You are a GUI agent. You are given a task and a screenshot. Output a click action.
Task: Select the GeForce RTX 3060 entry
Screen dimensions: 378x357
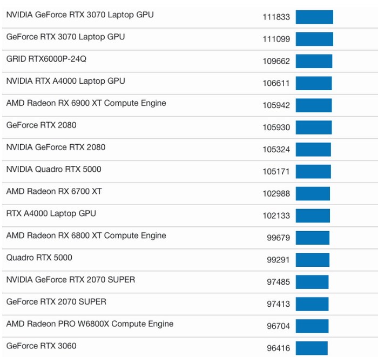(x=41, y=346)
